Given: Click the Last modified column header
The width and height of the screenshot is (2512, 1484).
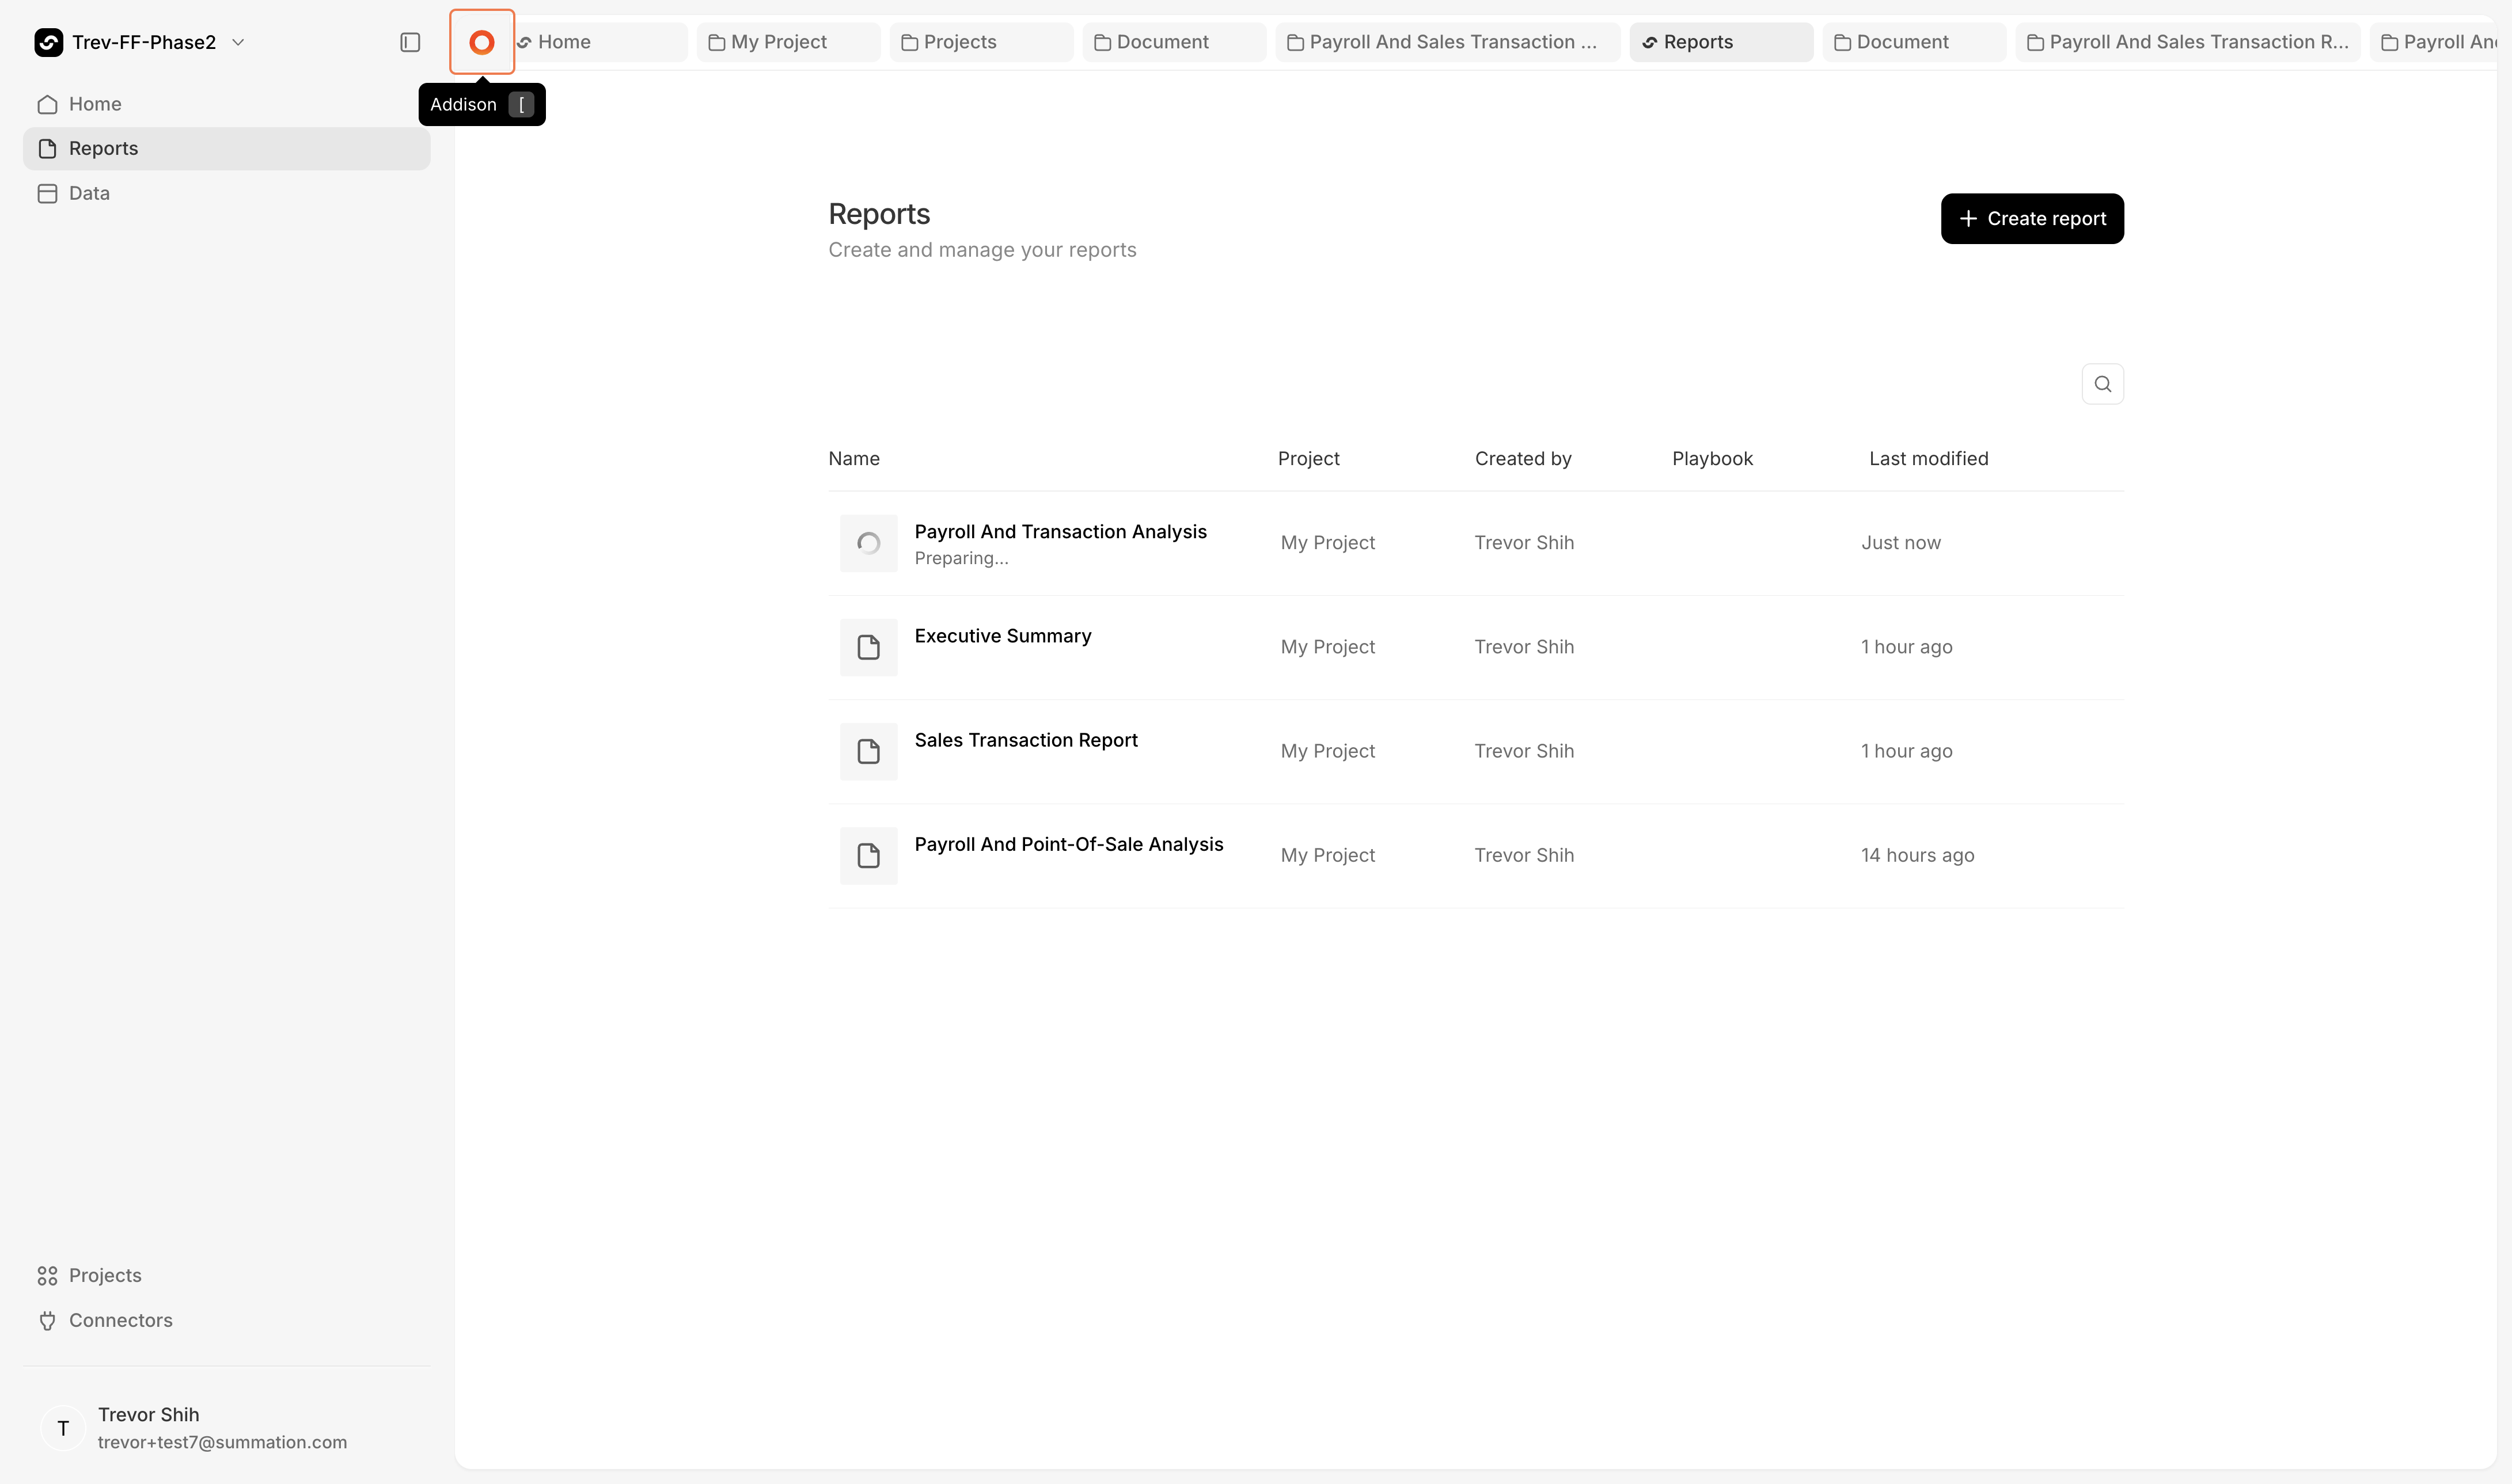Looking at the screenshot, I should (1928, 459).
